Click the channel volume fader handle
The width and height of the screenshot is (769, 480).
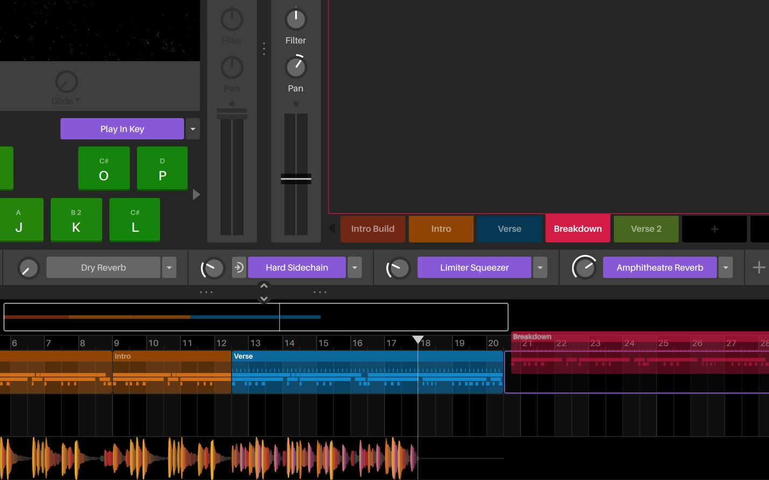296,178
